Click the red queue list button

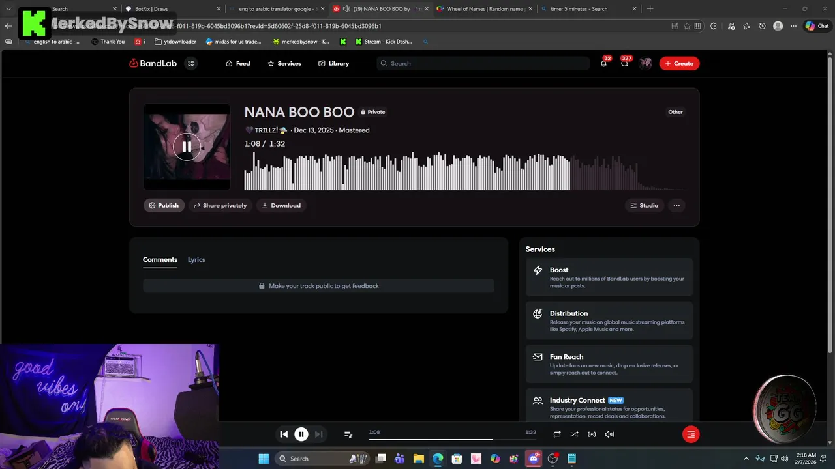[691, 434]
